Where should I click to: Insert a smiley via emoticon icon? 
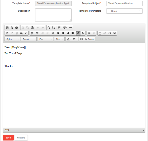click(105, 33)
